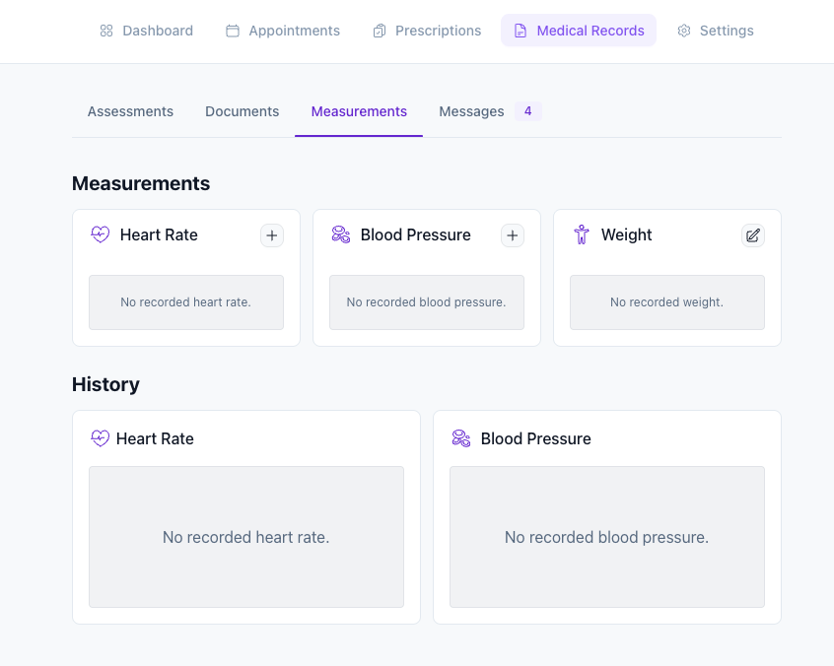
Task: Select Medical Records in navigation bar
Action: [579, 31]
